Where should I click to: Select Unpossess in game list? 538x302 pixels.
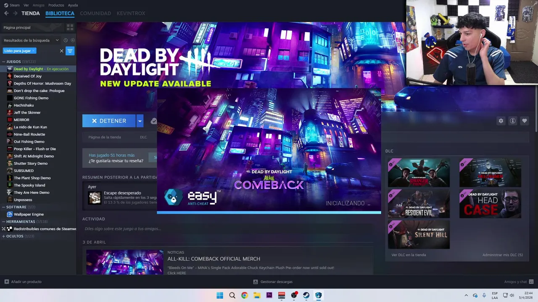(23, 200)
